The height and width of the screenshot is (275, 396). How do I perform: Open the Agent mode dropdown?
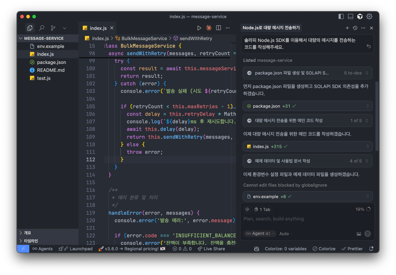[260, 234]
